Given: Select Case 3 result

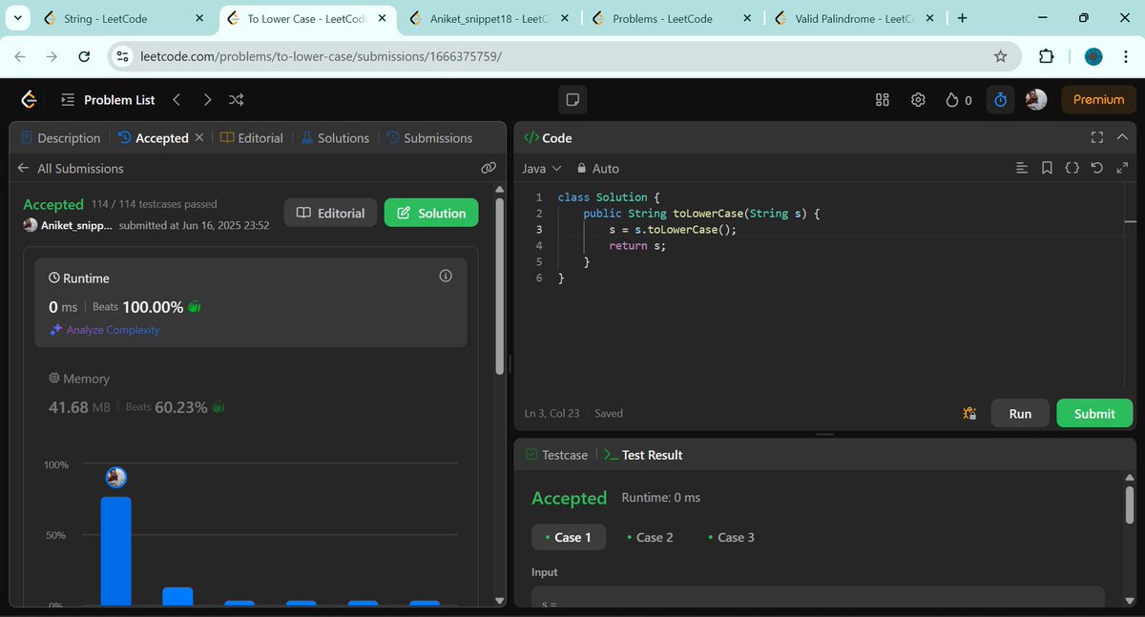Looking at the screenshot, I should coord(731,537).
